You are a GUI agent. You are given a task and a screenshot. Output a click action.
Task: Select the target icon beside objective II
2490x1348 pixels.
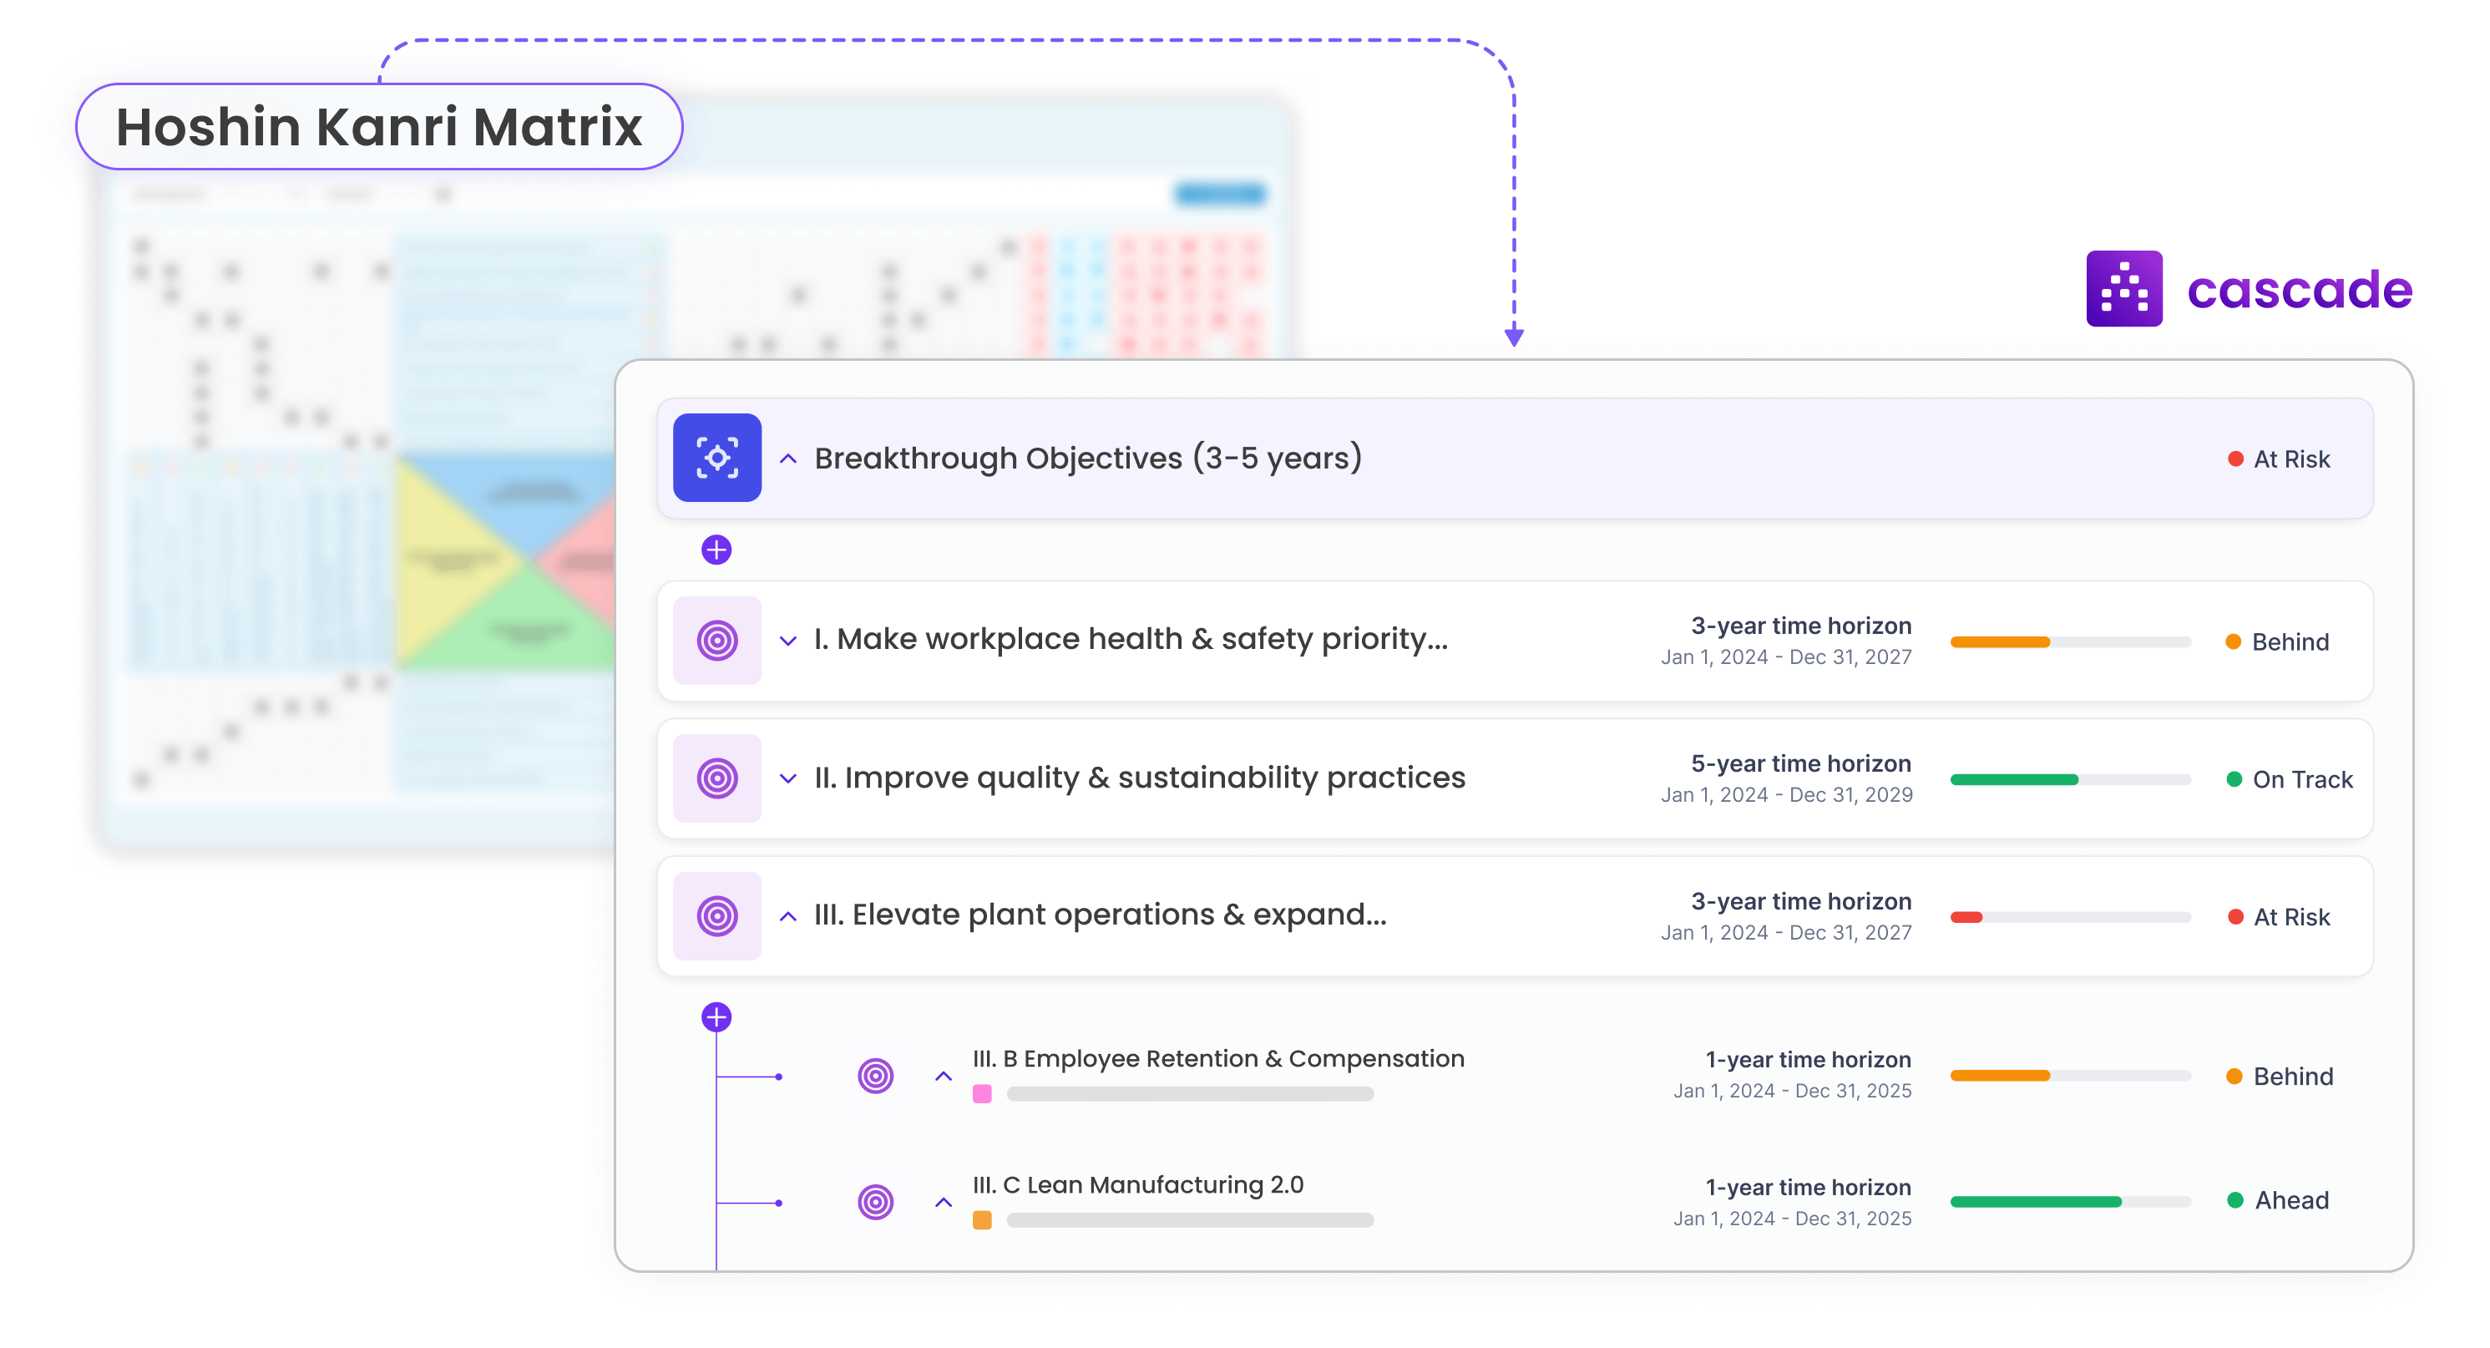coord(717,778)
